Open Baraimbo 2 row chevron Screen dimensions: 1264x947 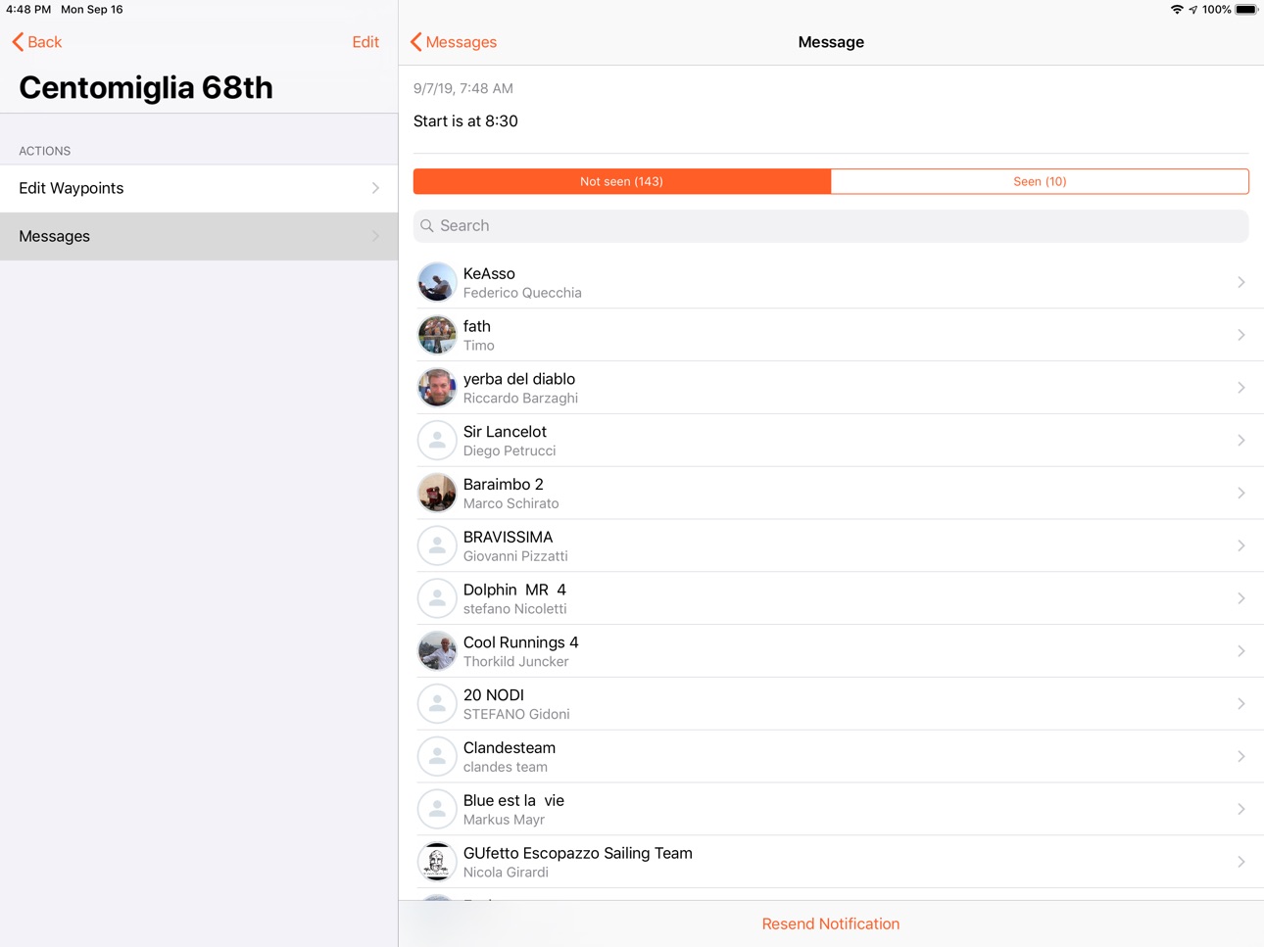coord(1241,494)
